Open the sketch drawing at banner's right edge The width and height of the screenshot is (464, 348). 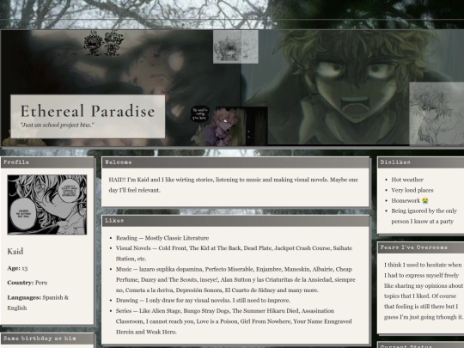(437, 114)
